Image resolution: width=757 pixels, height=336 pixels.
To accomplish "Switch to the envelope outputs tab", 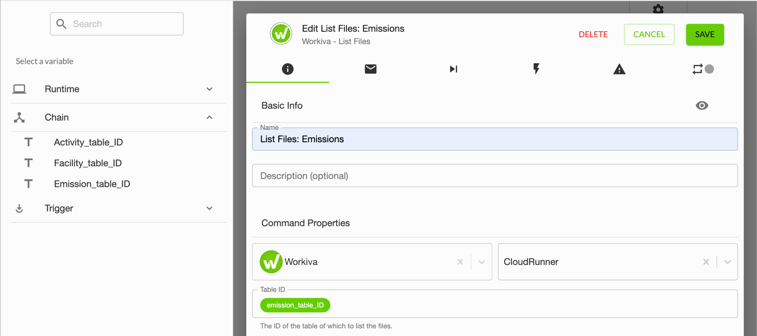I will (371, 69).
